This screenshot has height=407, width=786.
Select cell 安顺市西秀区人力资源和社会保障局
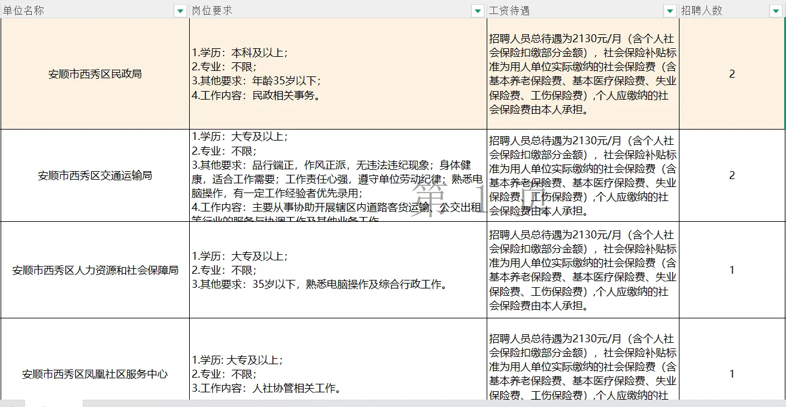click(x=94, y=269)
